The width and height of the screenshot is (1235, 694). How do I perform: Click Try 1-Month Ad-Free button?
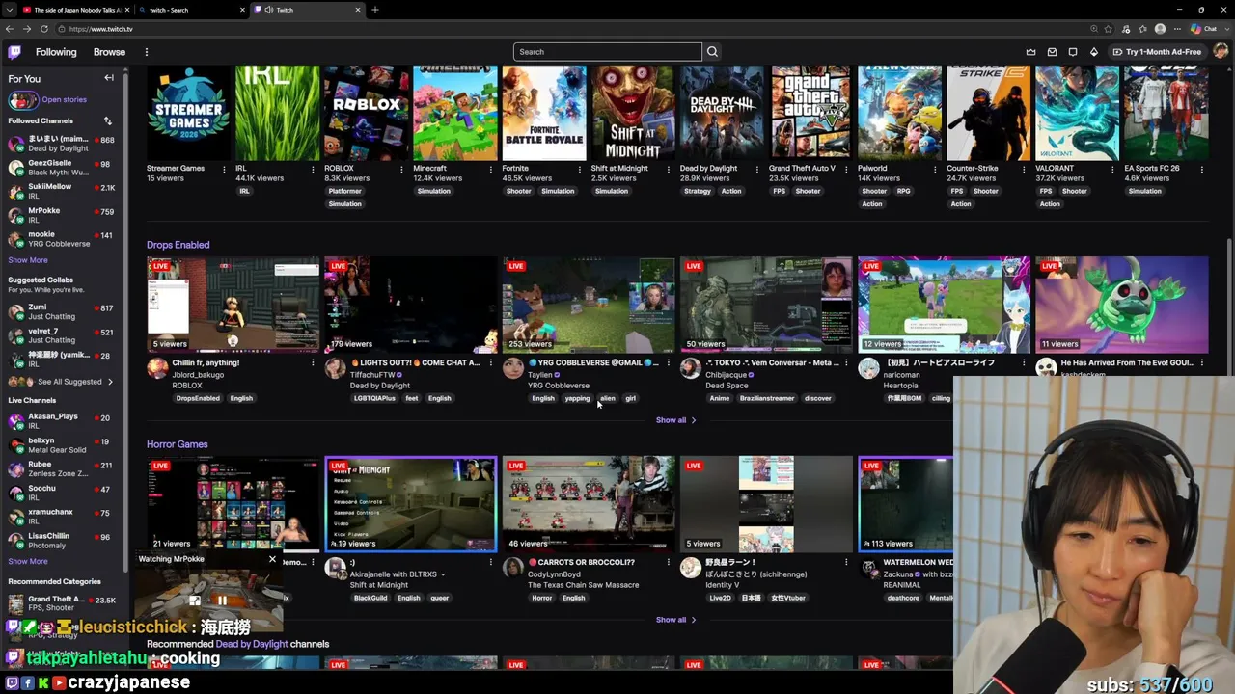point(1157,52)
